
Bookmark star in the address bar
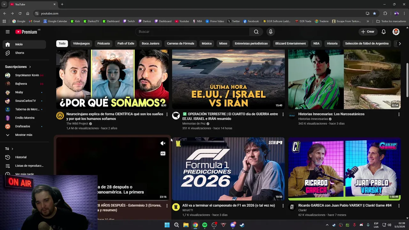tap(374, 13)
